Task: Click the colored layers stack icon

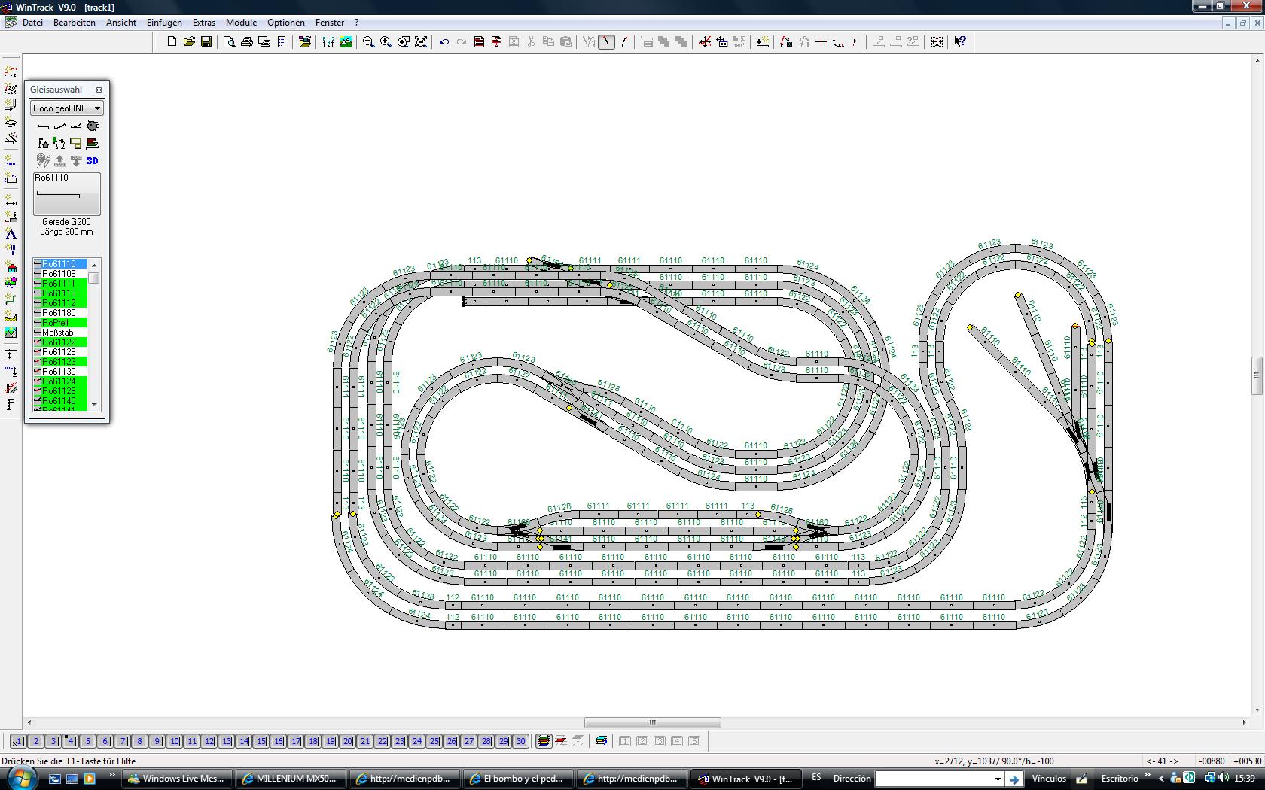Action: click(543, 741)
